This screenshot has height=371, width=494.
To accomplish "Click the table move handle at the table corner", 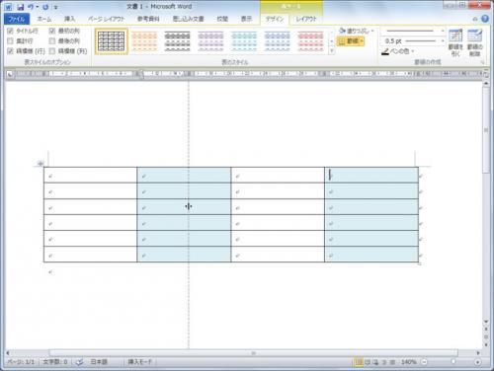I will [x=41, y=163].
